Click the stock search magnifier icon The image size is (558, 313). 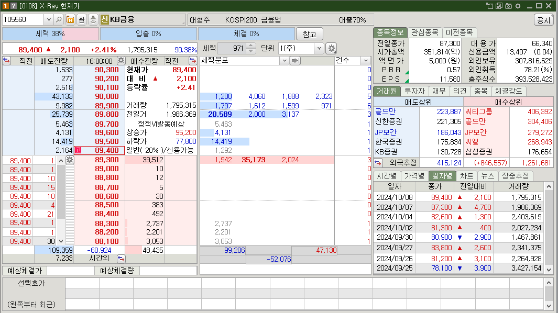point(59,19)
